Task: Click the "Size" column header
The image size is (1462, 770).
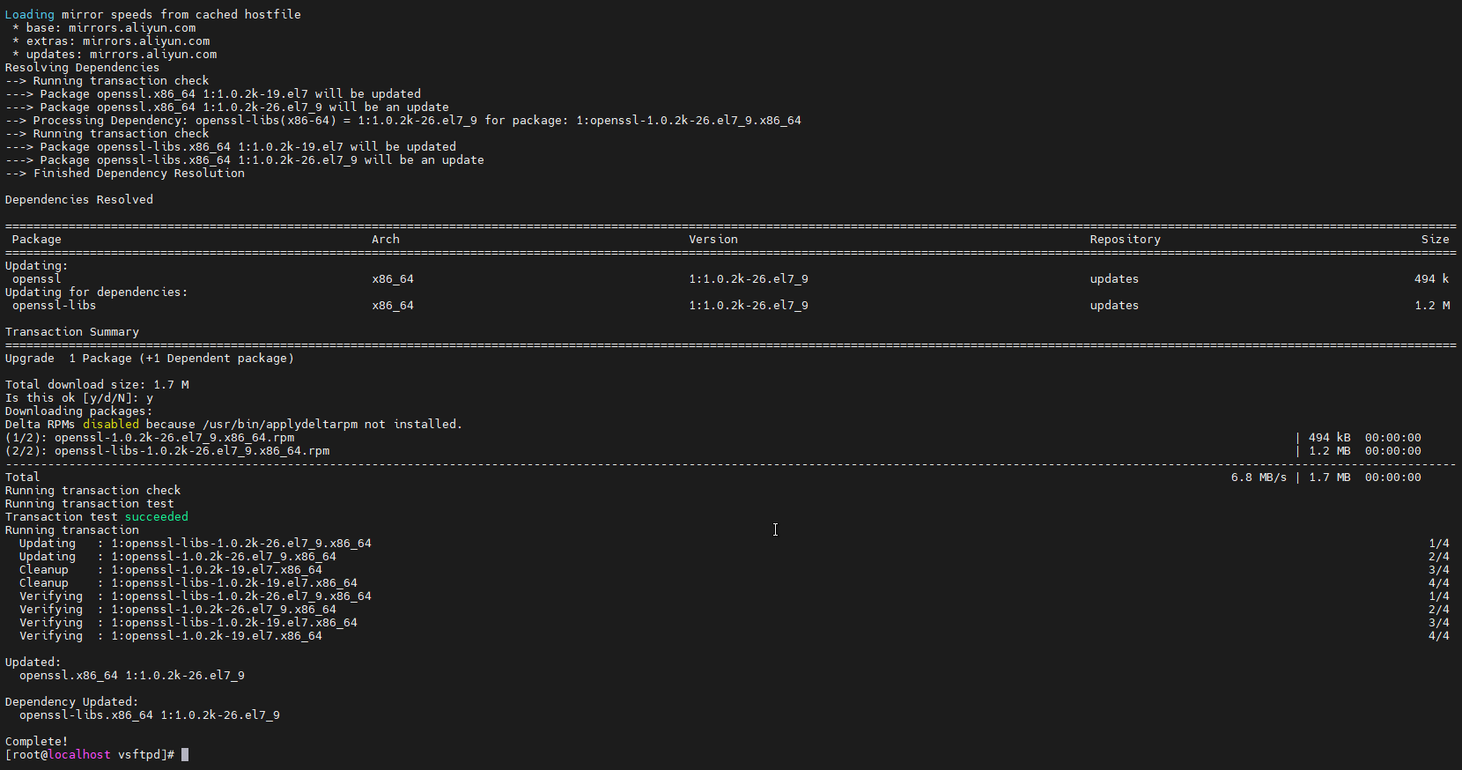Action: (x=1434, y=240)
